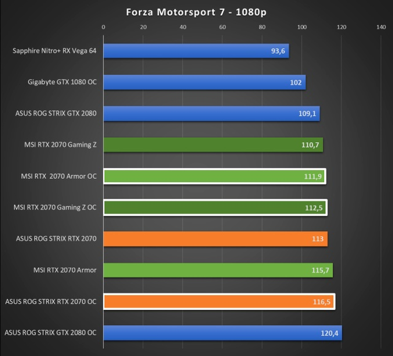Viewport: 393px width, 356px height.
Task: Click the 0 axis tick label
Action: 104,27
